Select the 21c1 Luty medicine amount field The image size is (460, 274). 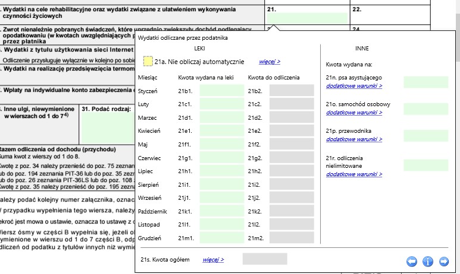click(222, 104)
